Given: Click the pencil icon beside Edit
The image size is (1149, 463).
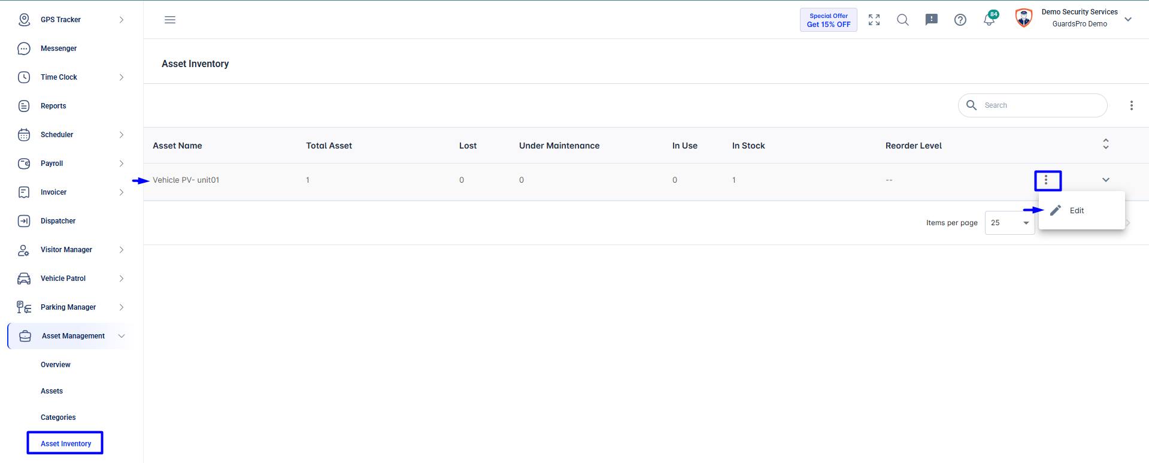Looking at the screenshot, I should point(1056,210).
